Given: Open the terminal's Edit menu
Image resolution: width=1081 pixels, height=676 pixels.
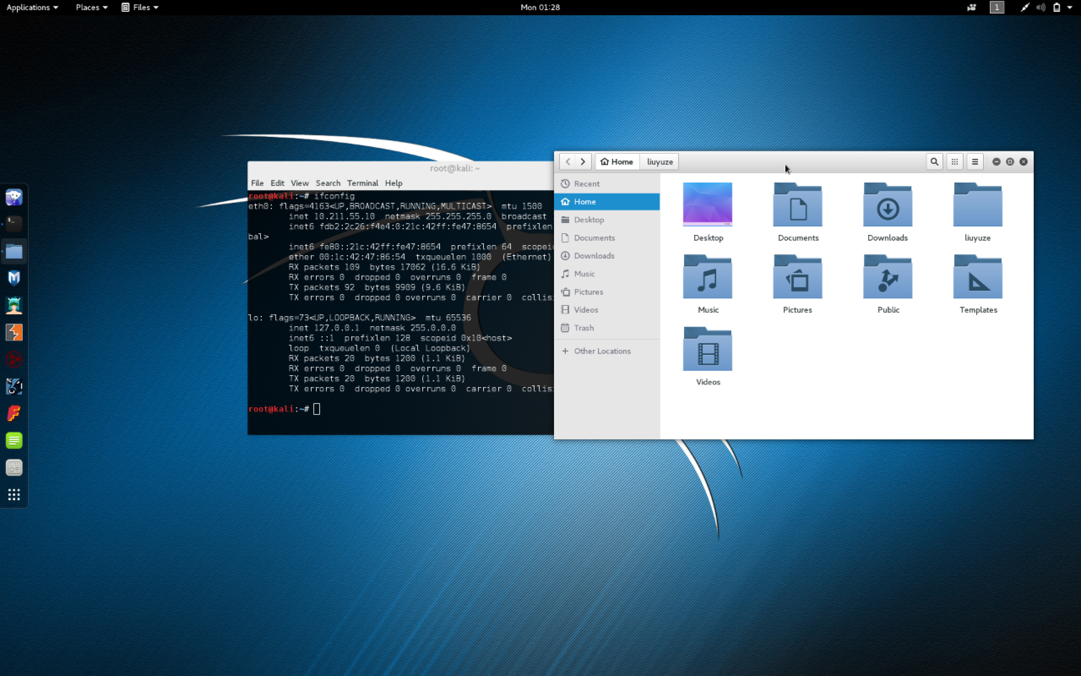Looking at the screenshot, I should 277,183.
